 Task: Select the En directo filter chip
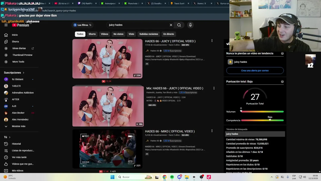169,34
